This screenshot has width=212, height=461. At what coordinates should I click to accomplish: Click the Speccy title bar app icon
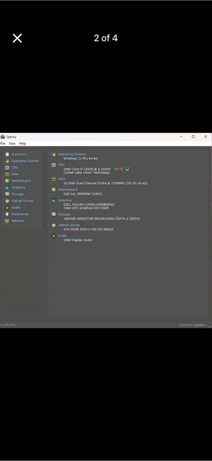[3, 137]
